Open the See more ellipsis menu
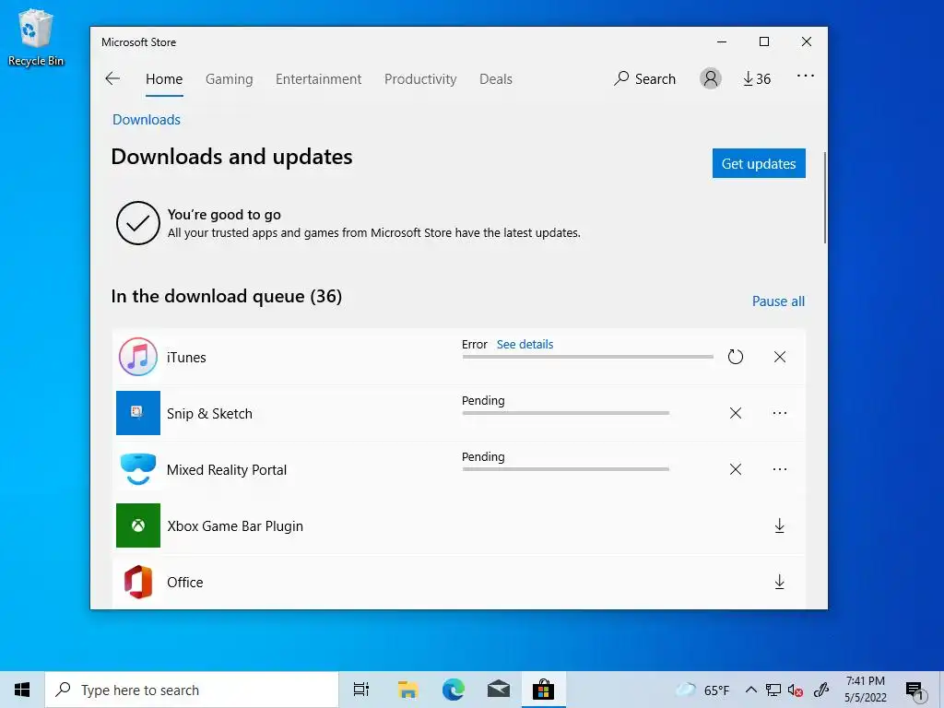 pyautogui.click(x=805, y=76)
